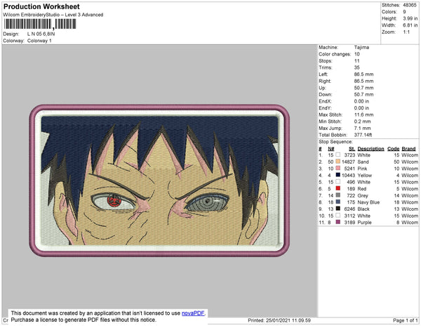The height and width of the screenshot is (326, 421).
Task: Click the Min Stitch value 0.2 mm
Action: tap(363, 122)
